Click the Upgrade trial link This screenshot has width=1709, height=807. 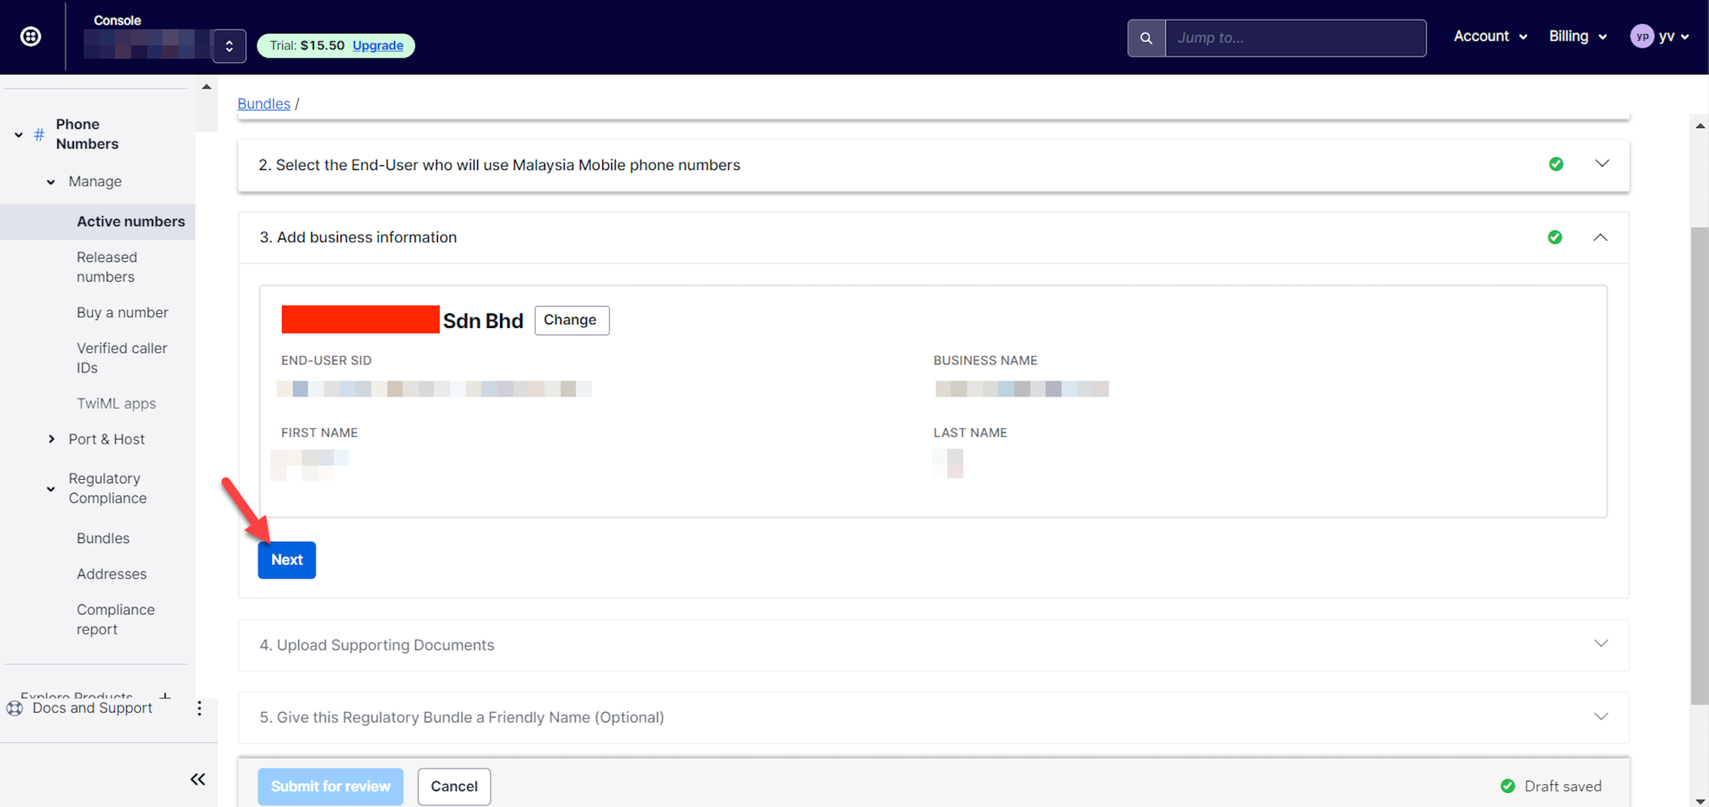[x=378, y=46]
